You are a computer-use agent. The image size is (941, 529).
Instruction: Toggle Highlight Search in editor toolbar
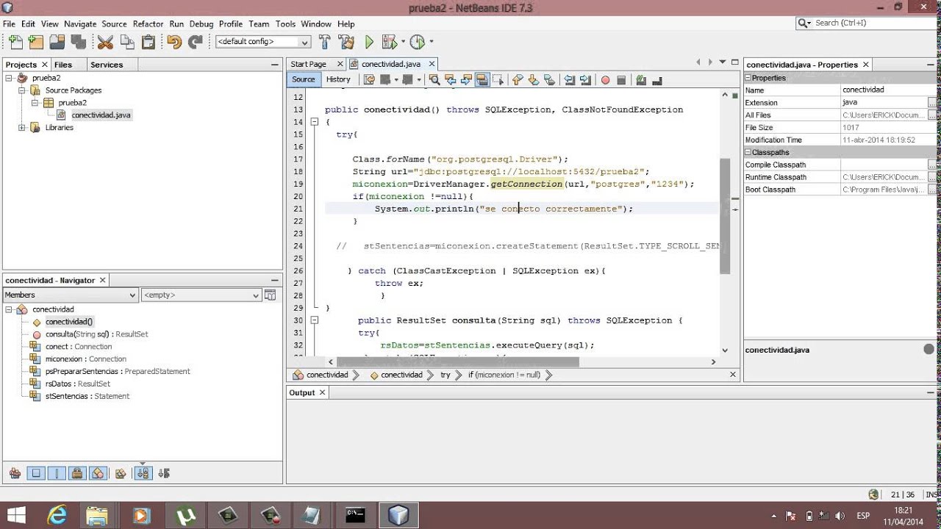click(x=482, y=79)
